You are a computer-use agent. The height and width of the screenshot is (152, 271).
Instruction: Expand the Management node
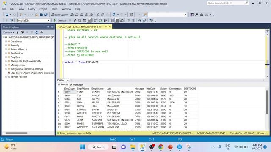tap(6, 65)
